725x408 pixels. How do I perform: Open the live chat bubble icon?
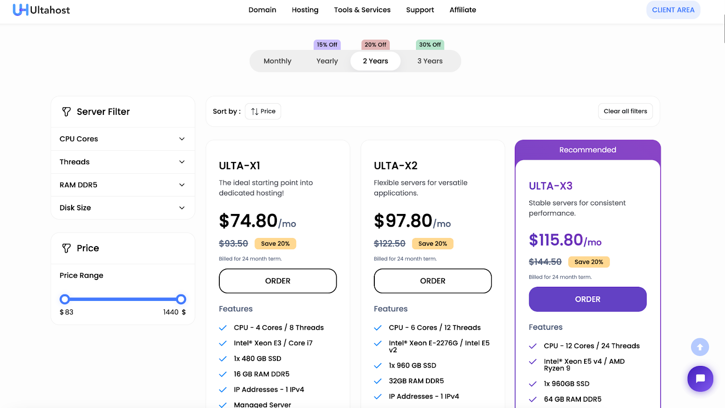(700, 379)
